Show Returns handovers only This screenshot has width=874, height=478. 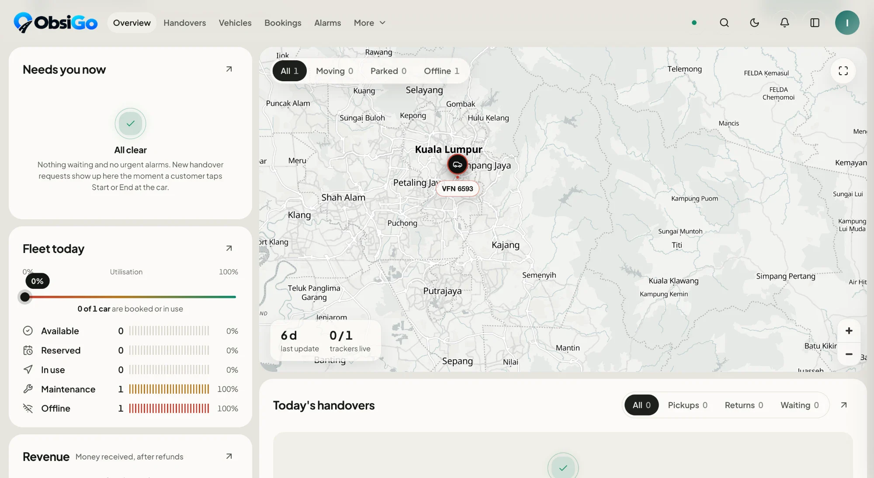click(x=744, y=405)
